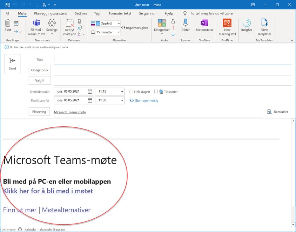Open Romsøker room finder
Viewport: 296px width, 232px height.
click(x=278, y=112)
